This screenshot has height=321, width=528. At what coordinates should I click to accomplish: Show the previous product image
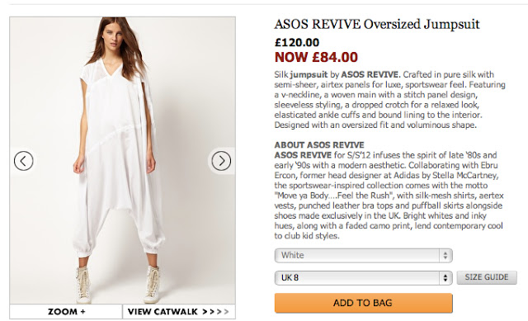(x=24, y=161)
